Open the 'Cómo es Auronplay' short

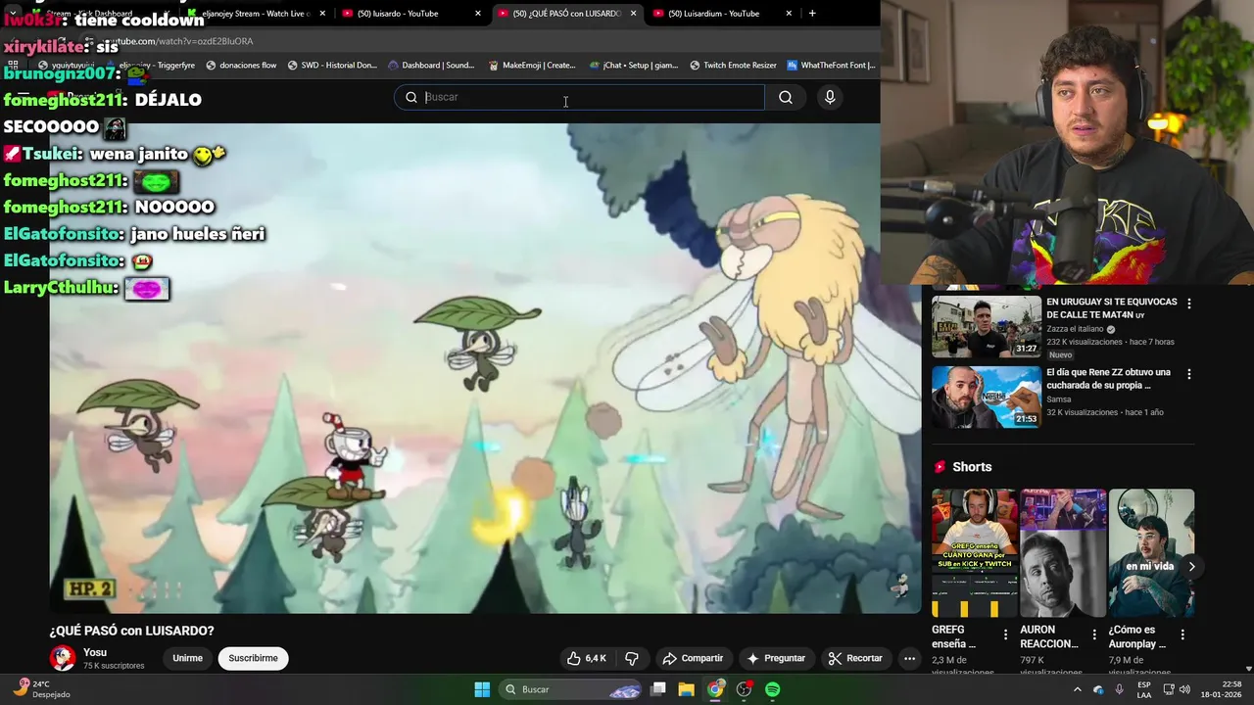tap(1151, 553)
